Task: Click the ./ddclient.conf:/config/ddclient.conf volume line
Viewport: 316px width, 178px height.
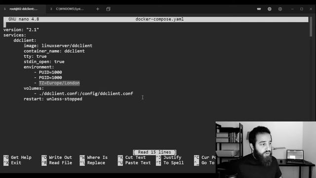Action: 86,93
